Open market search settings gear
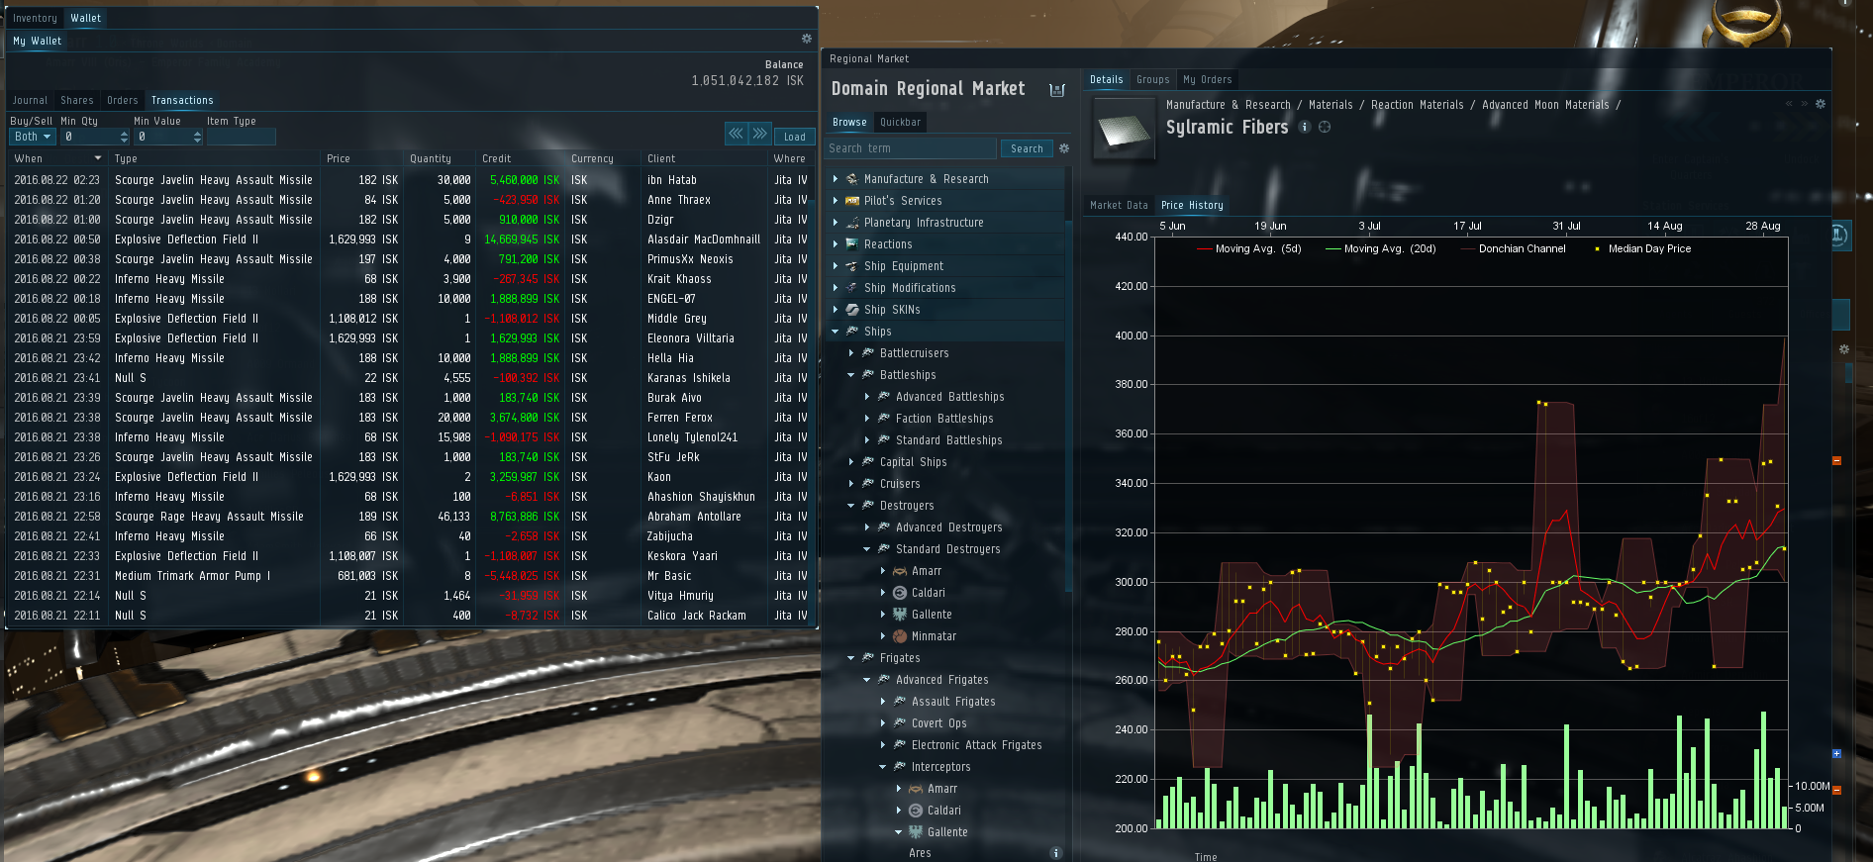Viewport: 1873px width, 862px height. pyautogui.click(x=1064, y=148)
